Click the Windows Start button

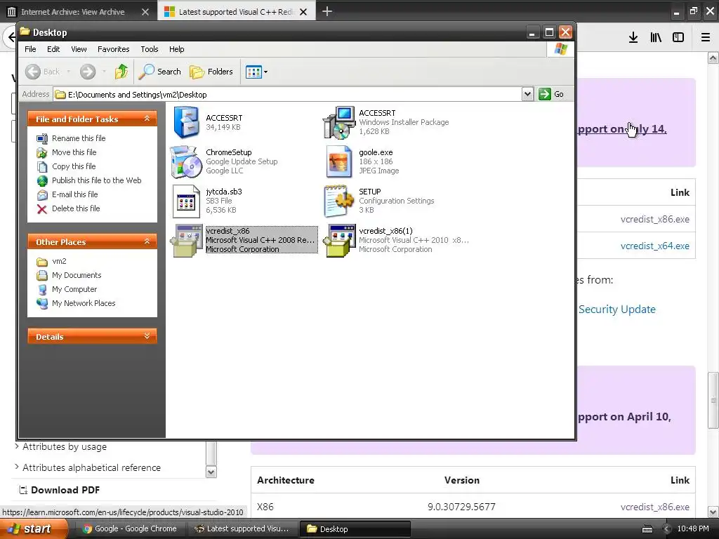point(34,528)
